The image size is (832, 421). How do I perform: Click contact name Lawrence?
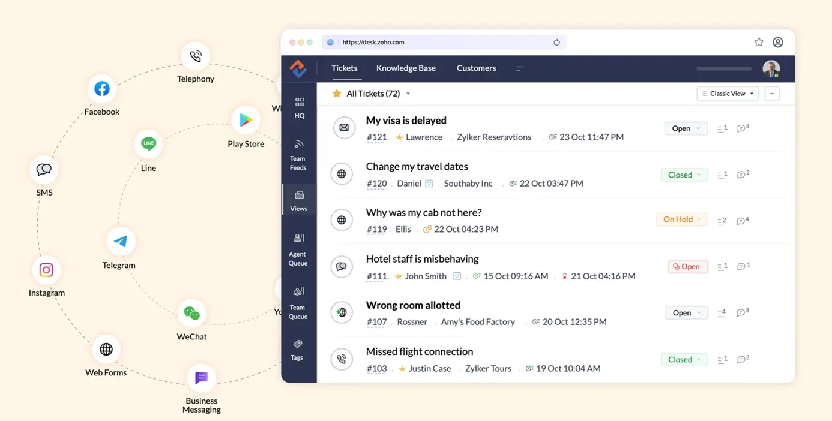click(424, 137)
